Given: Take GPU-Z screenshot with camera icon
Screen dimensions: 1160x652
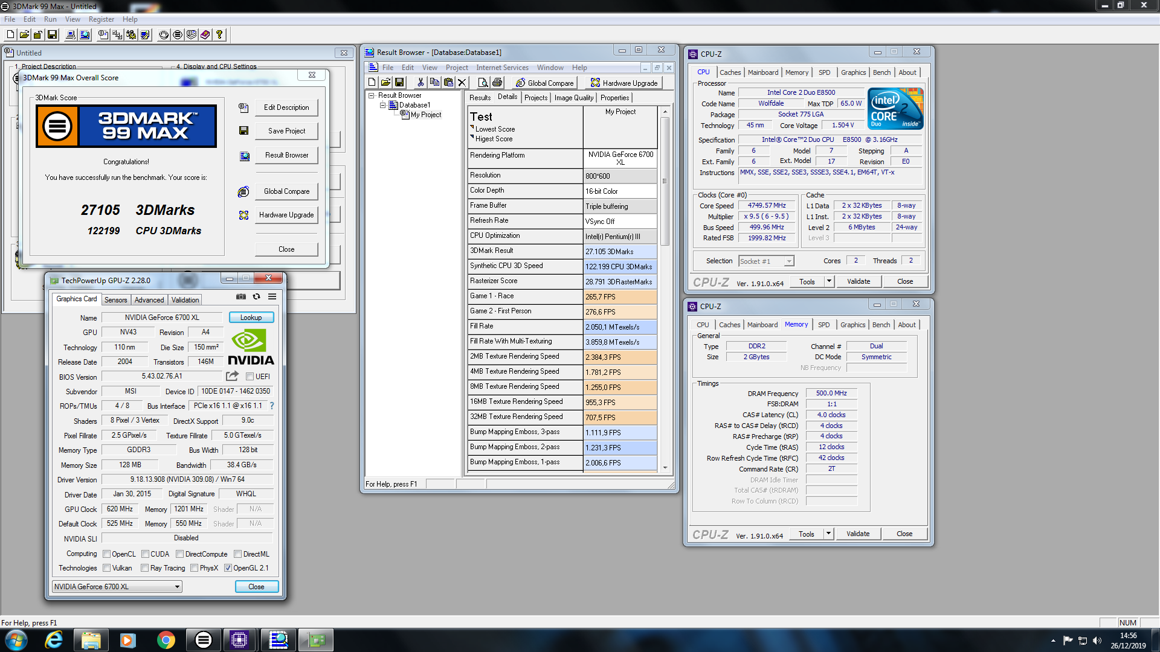Looking at the screenshot, I should 241,296.
